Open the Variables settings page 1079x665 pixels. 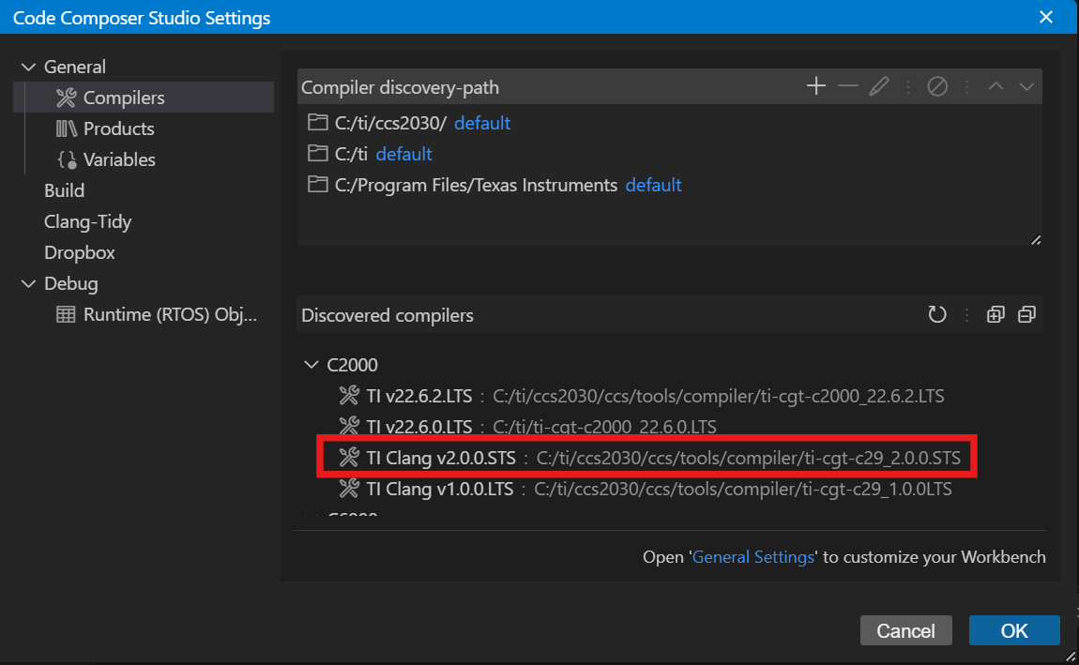tap(119, 159)
